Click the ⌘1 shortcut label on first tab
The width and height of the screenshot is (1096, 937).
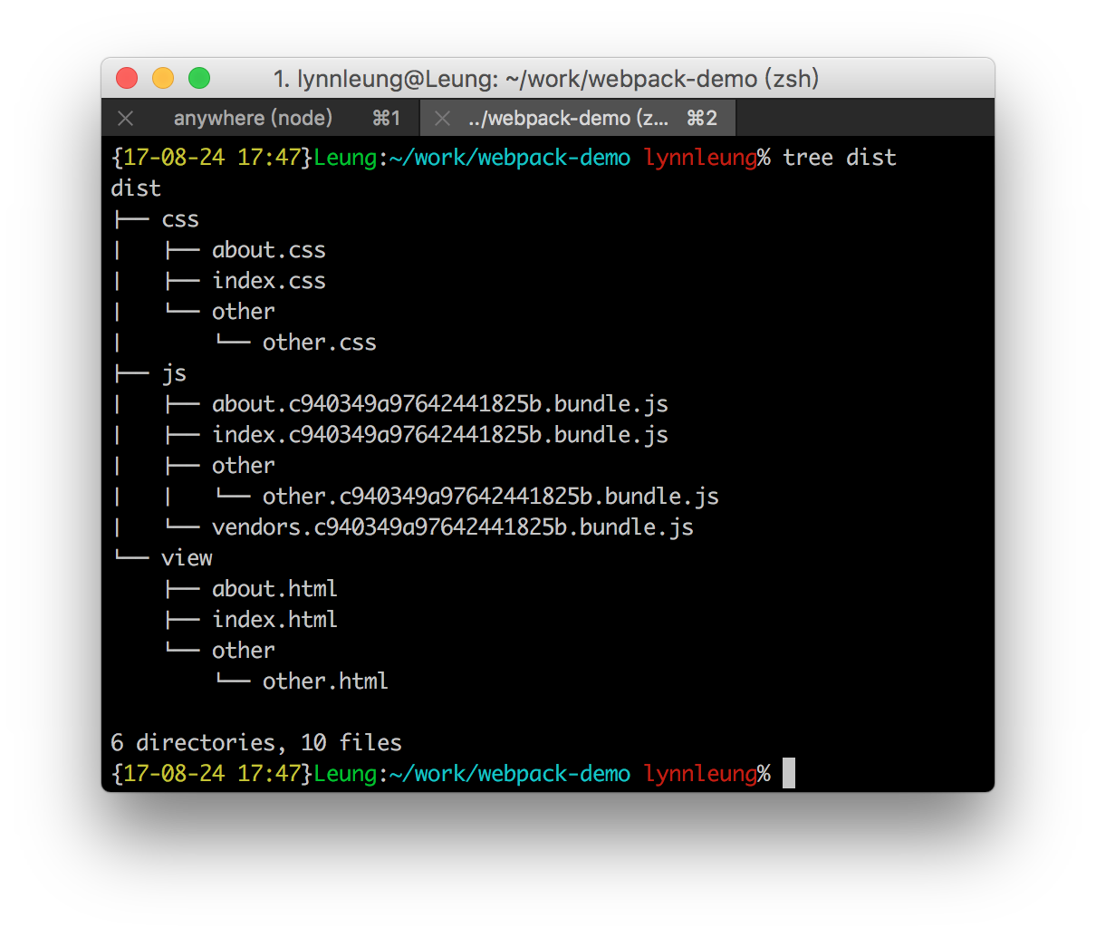pos(386,119)
